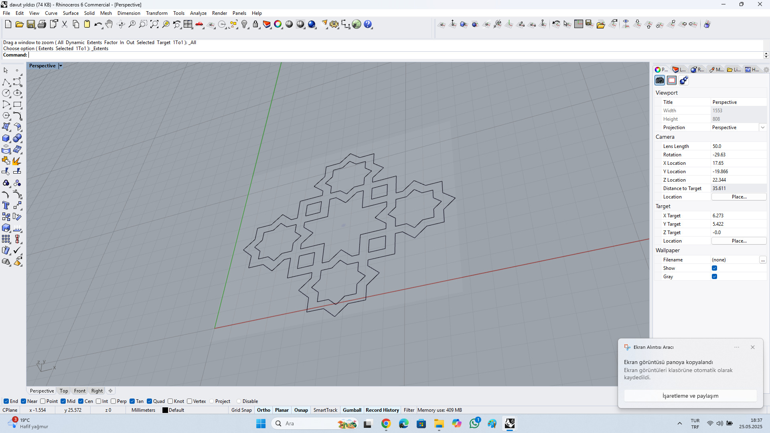The height and width of the screenshot is (433, 770).
Task: Click the Undo arrow icon
Action: click(x=98, y=24)
